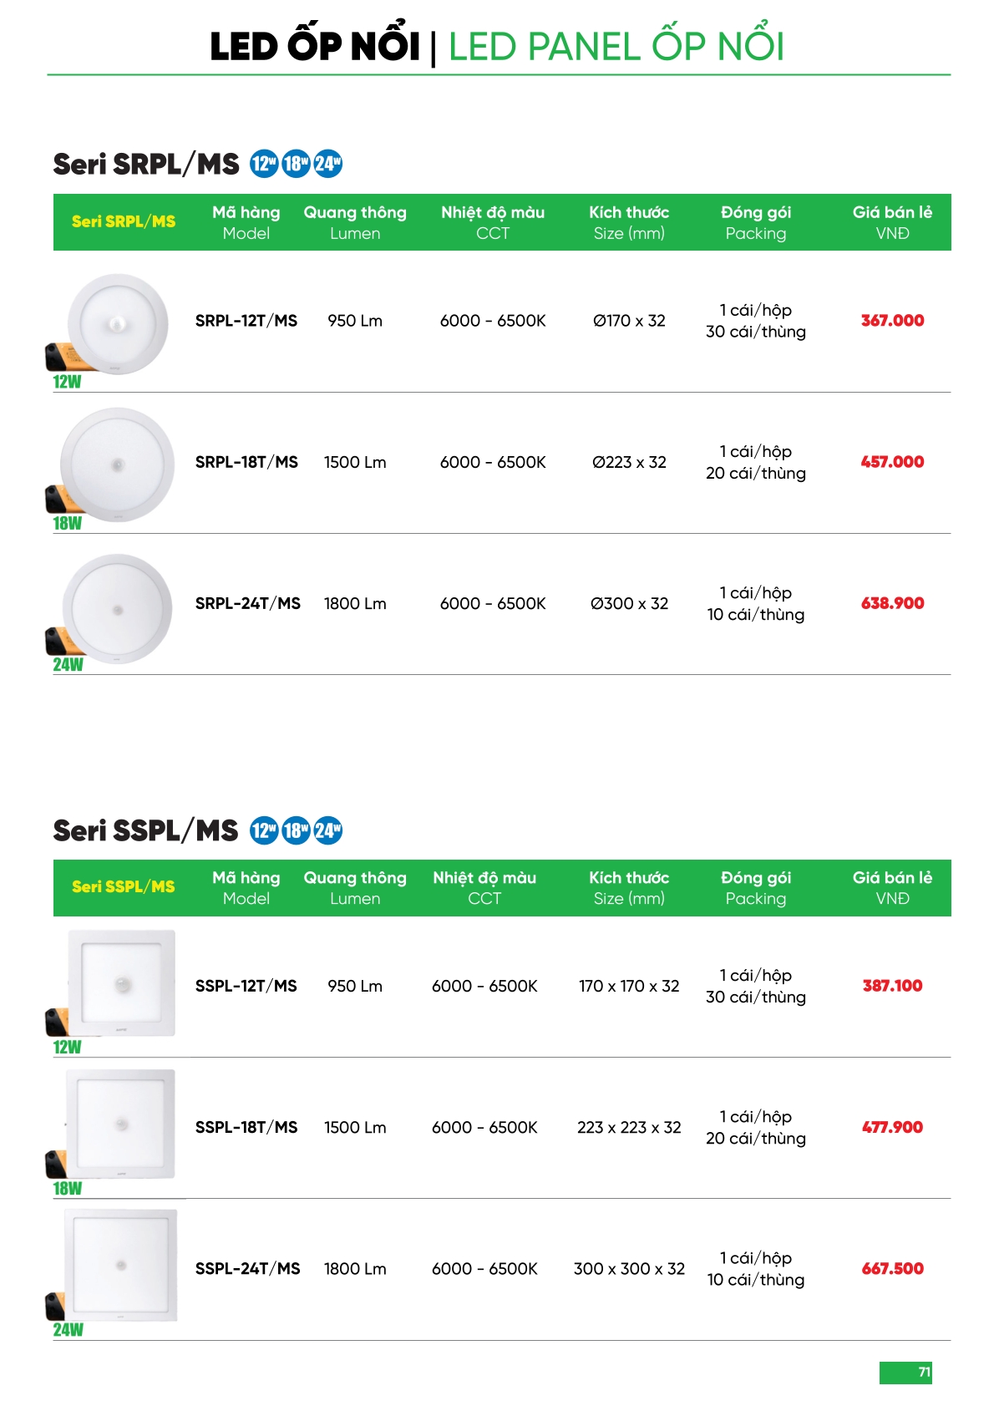Viewport: 994px width, 1406px height.
Task: Click the Giá bán lẻ header in SRPL table
Action: pyautogui.click(x=892, y=222)
